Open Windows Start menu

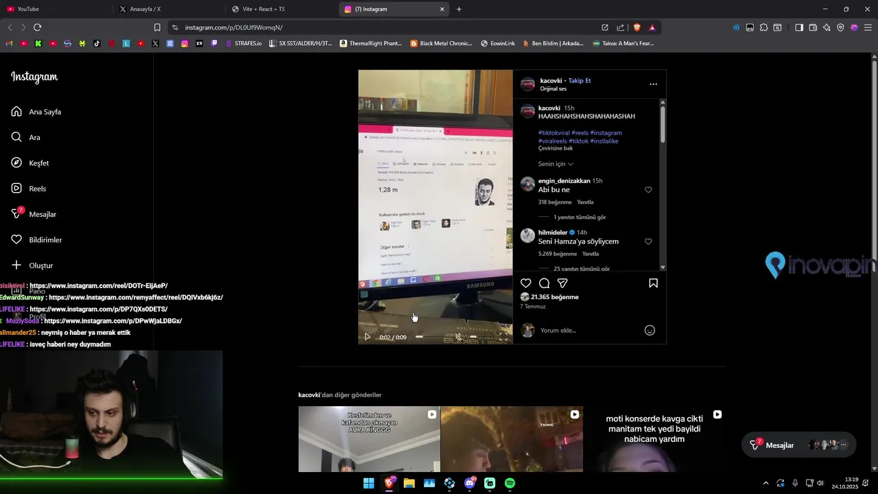pos(368,483)
